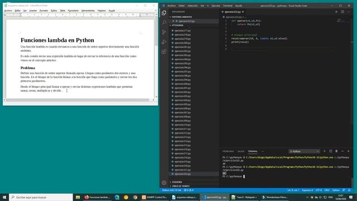Open Run and Debug view in VS Code

coord(164,42)
